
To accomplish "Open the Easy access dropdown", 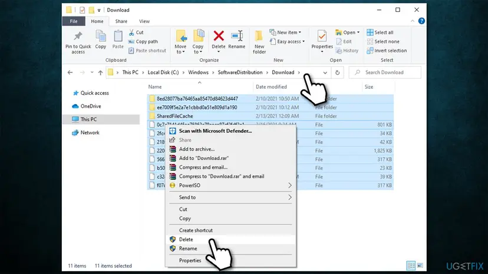I will 287,41.
